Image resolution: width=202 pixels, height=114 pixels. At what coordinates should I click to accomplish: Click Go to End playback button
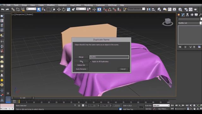[187, 105]
